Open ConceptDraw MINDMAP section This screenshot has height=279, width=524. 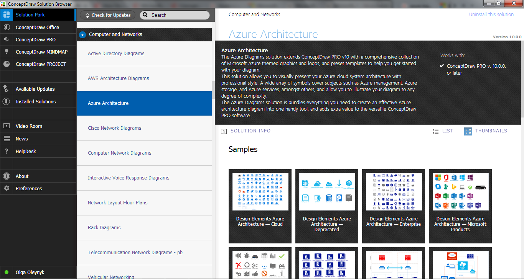click(38, 52)
